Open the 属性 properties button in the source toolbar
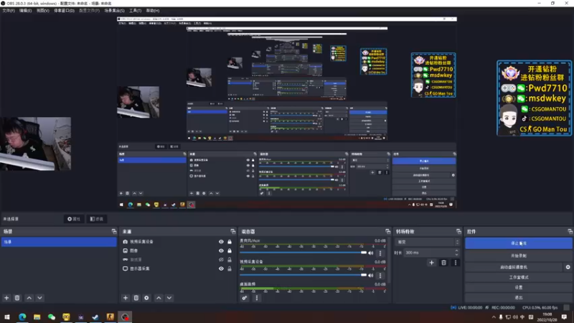The height and width of the screenshot is (323, 574). coord(74,219)
